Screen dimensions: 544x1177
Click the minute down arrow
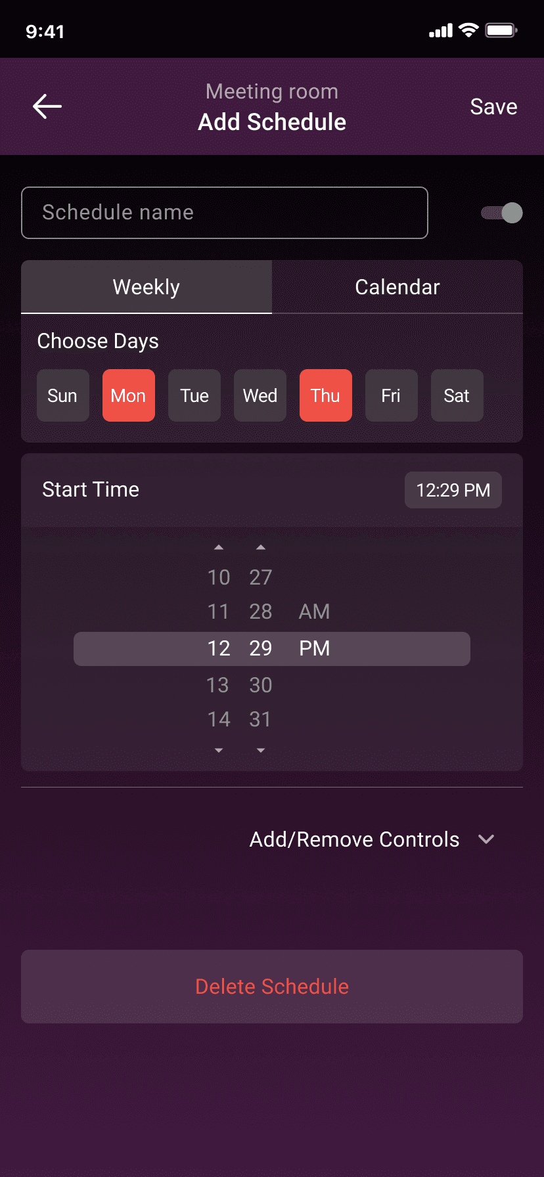click(261, 750)
